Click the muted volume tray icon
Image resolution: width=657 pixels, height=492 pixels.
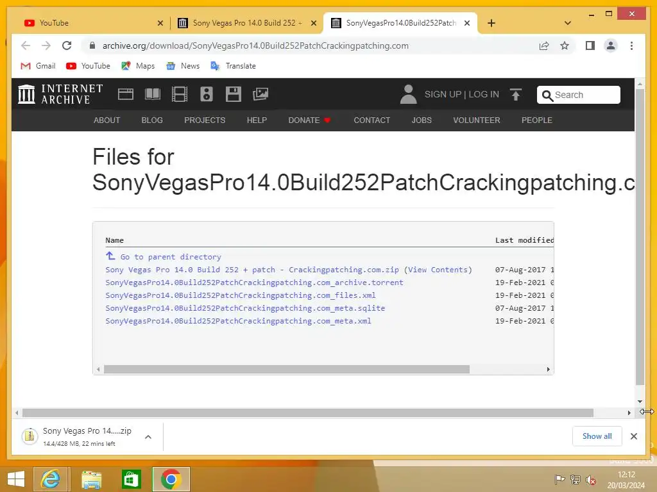591,480
